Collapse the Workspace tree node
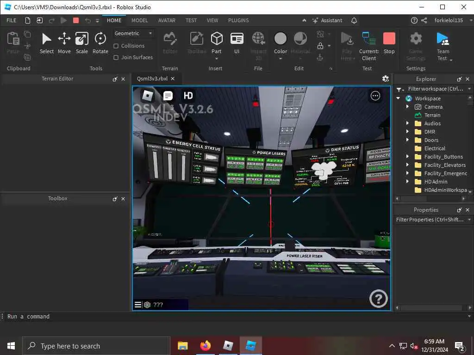The width and height of the screenshot is (474, 355). point(399,98)
